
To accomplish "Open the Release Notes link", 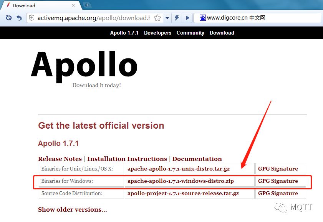I will coord(60,159).
